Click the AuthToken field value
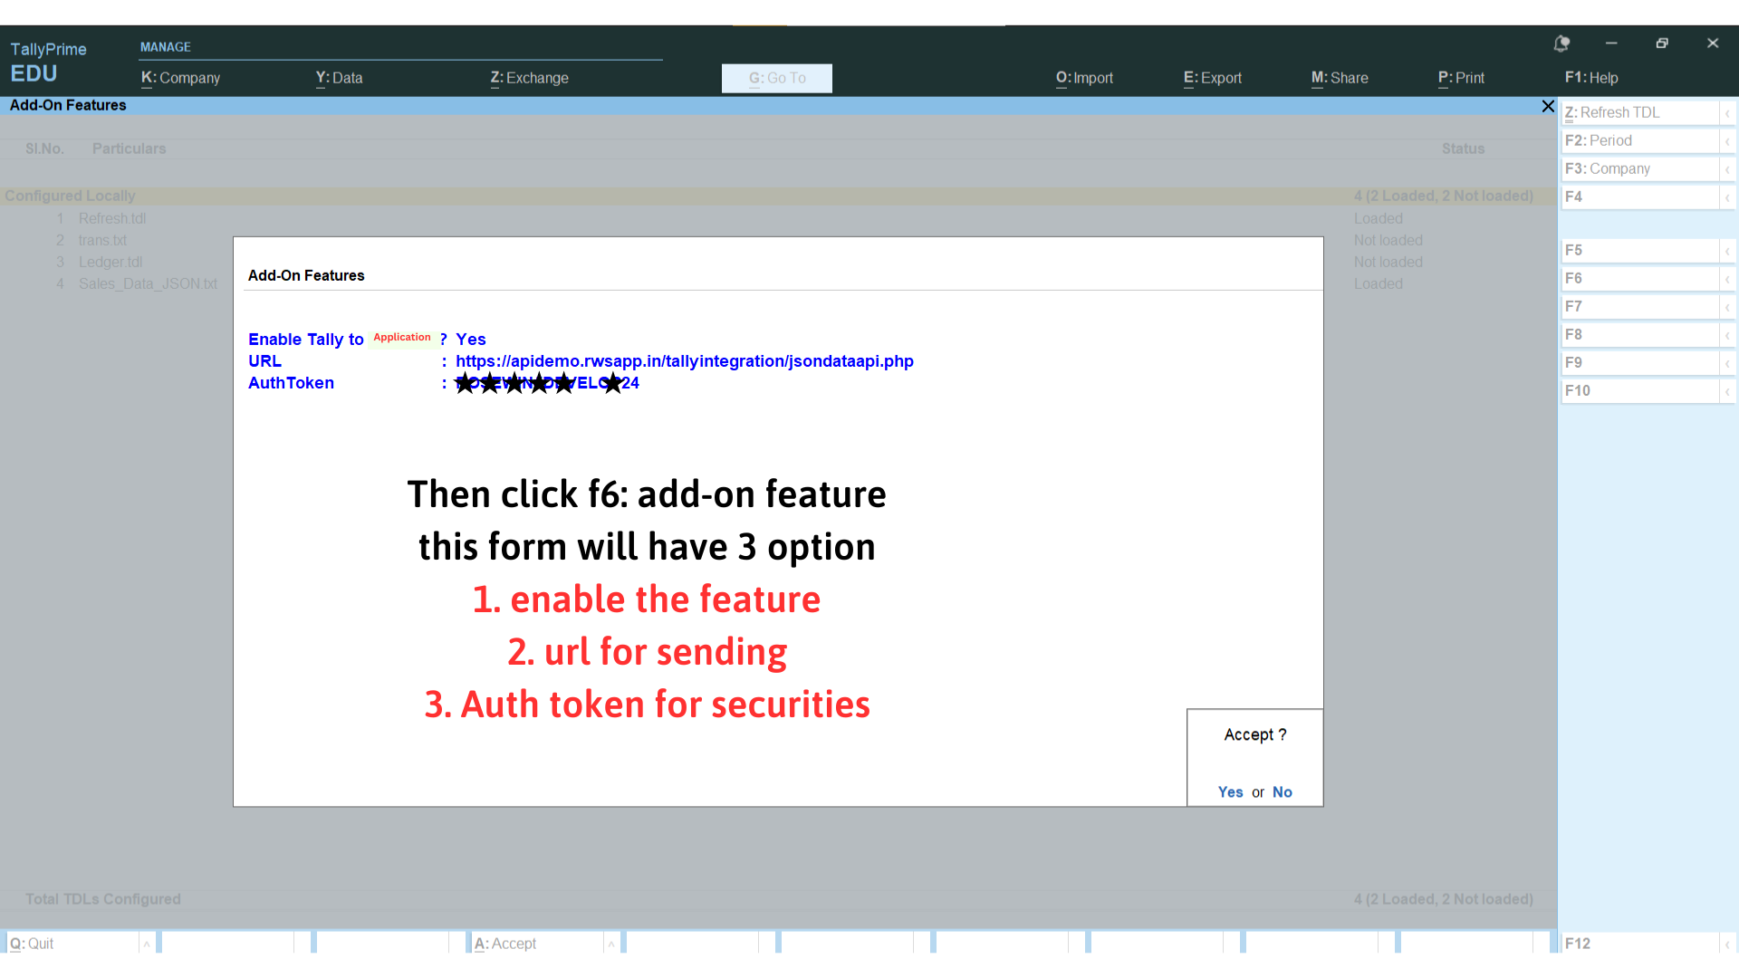This screenshot has height=978, width=1739. (x=547, y=383)
